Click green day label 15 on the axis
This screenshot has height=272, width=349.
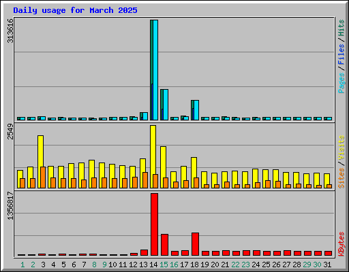click(164, 265)
